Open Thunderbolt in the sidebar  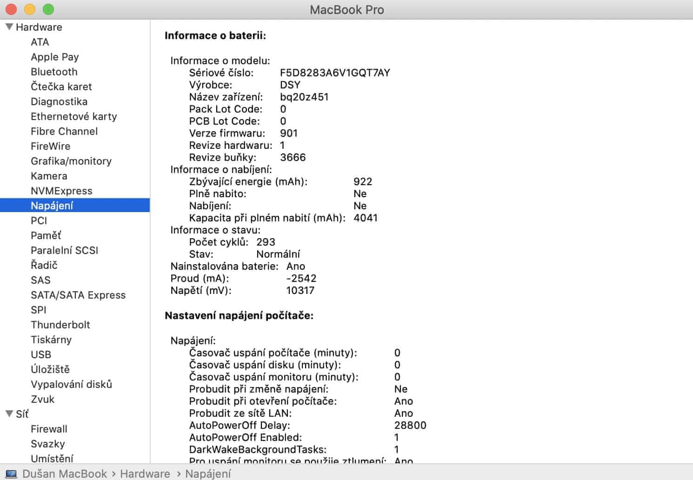point(60,325)
